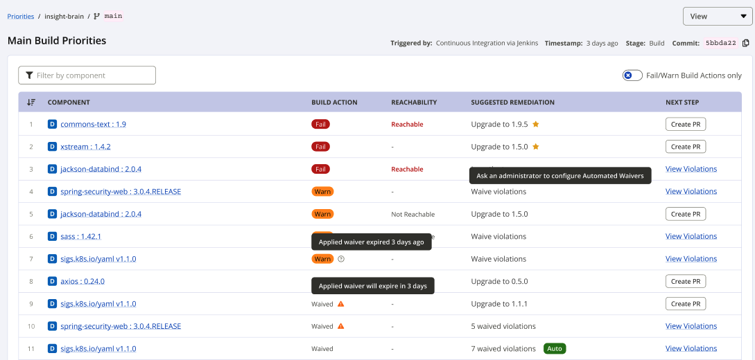Open the View dropdown
Image resolution: width=755 pixels, height=360 pixels.
[718, 16]
